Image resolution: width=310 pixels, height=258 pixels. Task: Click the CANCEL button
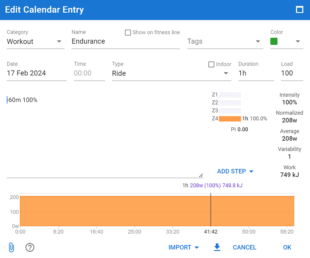[x=244, y=247]
